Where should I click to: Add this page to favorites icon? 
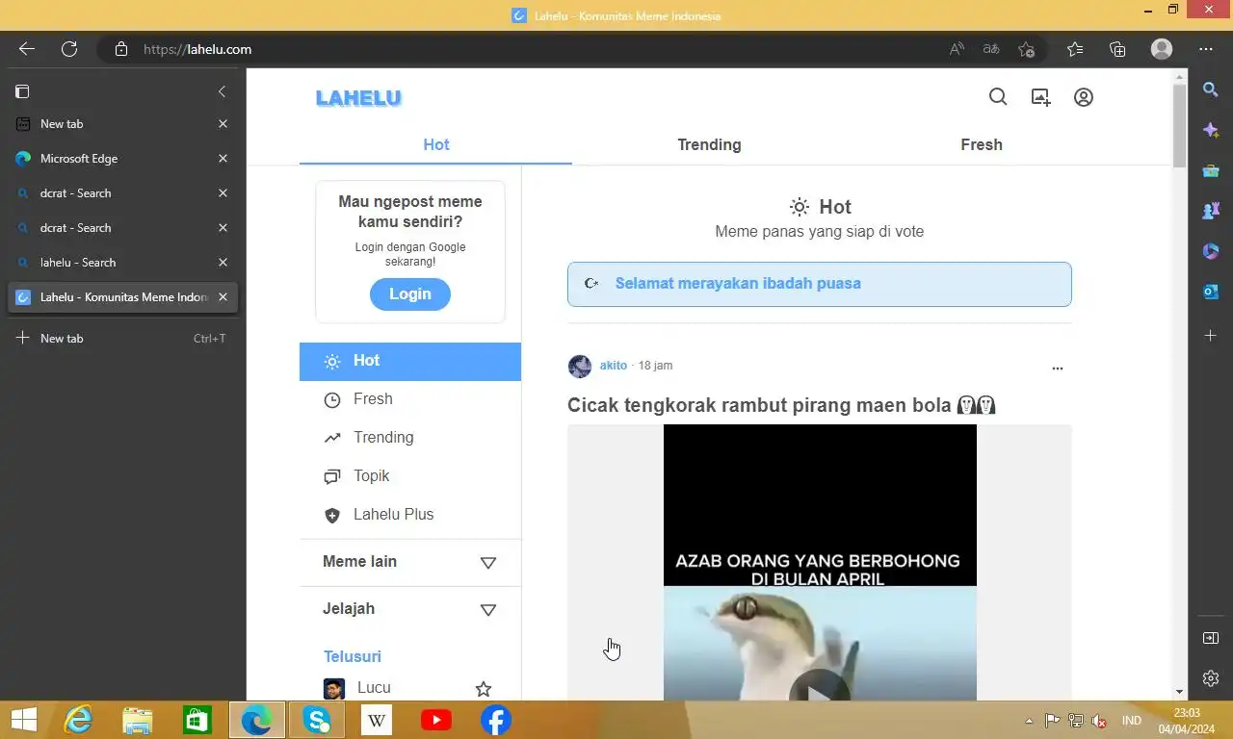click(1027, 49)
